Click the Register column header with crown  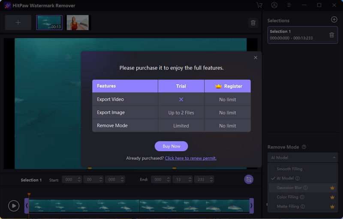228,86
